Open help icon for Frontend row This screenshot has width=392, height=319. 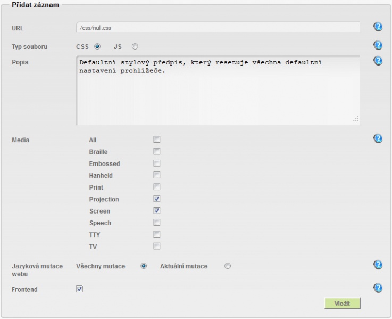click(378, 288)
